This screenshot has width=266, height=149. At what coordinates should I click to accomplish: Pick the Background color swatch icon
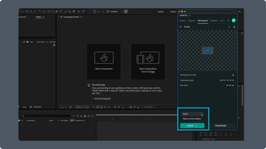233,75
